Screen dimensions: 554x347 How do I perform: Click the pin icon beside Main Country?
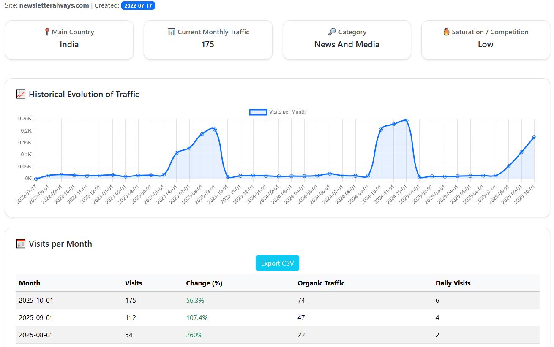pos(46,32)
